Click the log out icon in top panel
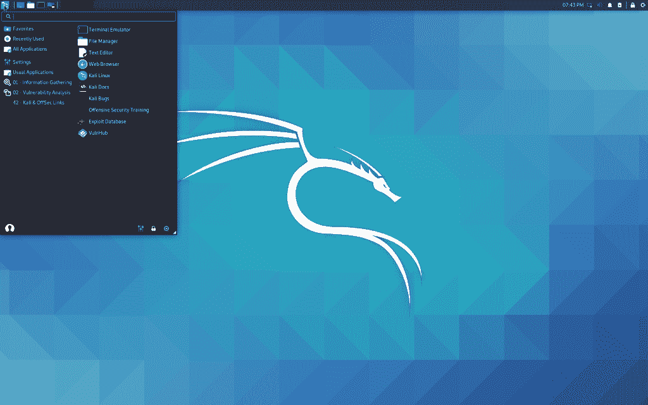 643,5
